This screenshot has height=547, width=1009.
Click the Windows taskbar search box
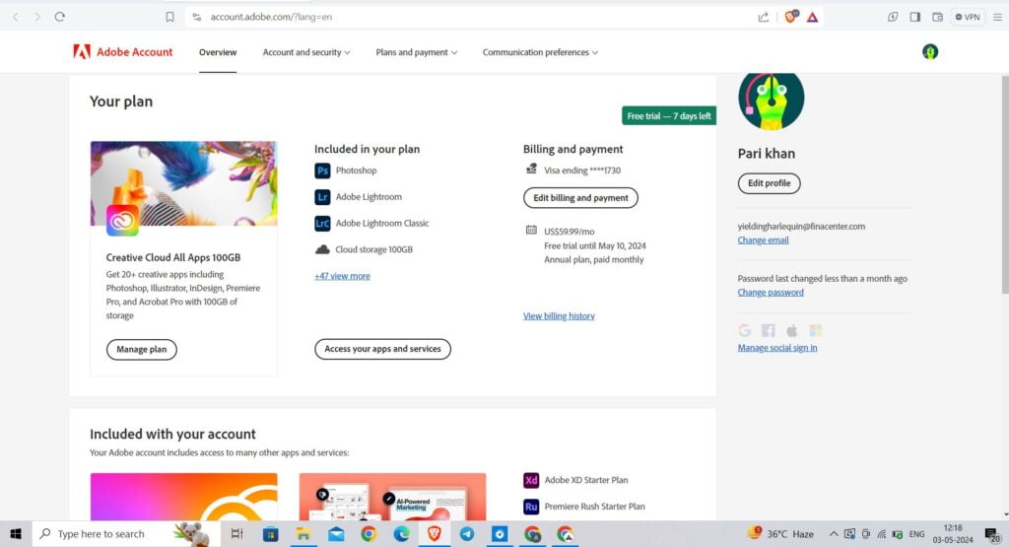coord(125,534)
